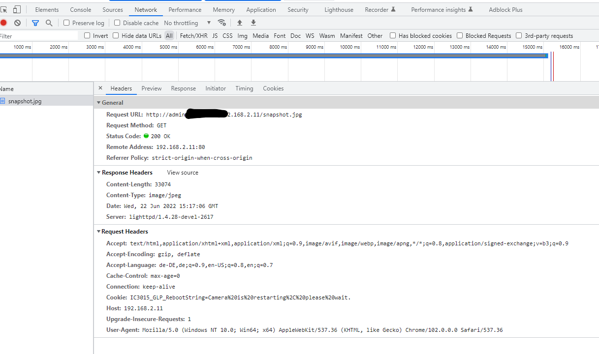Open the Timing tab of the request
This screenshot has height=354, width=599.
coord(244,88)
